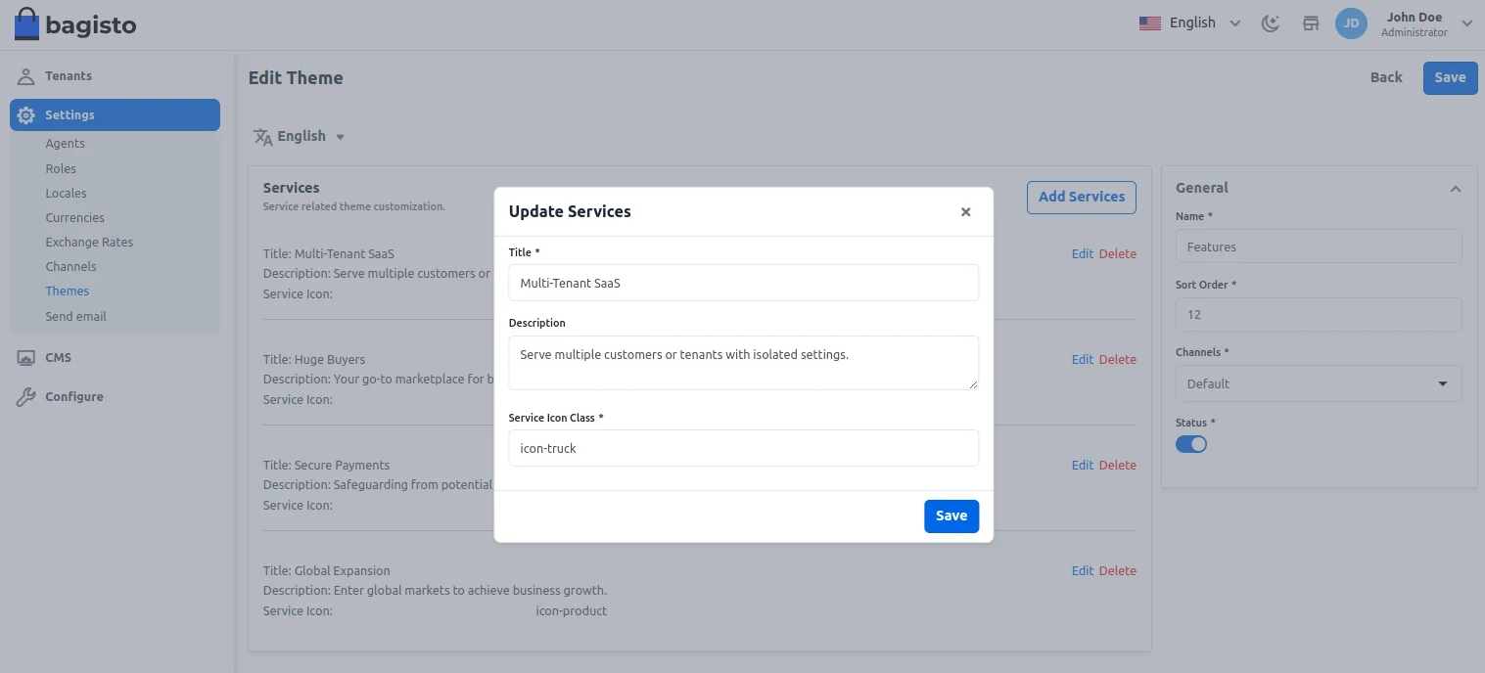Viewport: 1485px width, 673px height.
Task: Click the JD user avatar
Action: tap(1351, 23)
